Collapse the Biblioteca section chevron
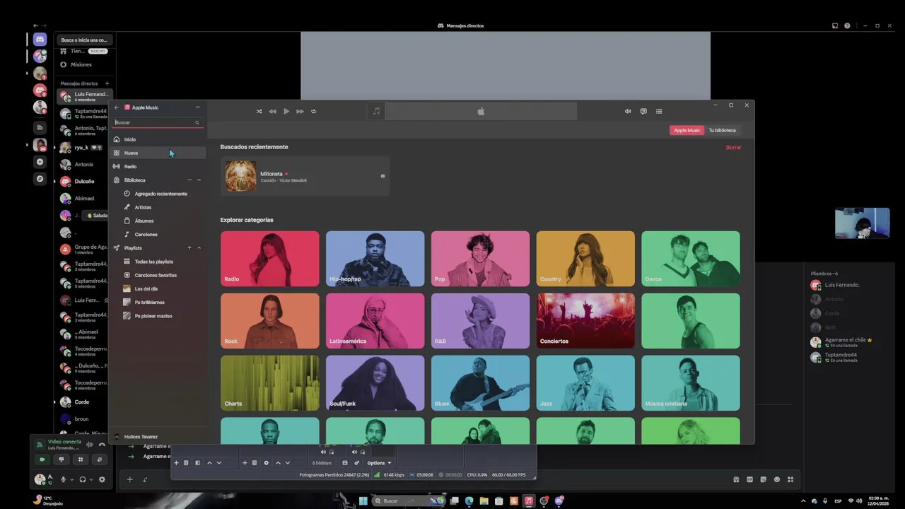Viewport: 905px width, 509px height. tap(199, 180)
